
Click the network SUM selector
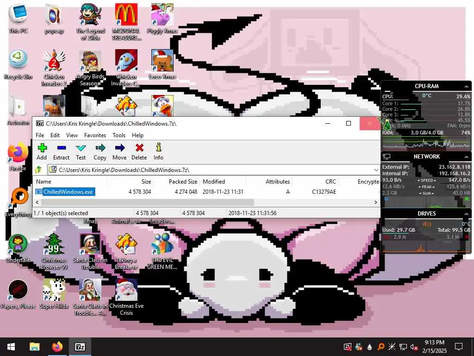point(426,193)
